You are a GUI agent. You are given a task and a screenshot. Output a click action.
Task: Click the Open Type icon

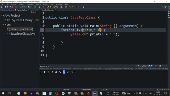(x=55, y=7)
